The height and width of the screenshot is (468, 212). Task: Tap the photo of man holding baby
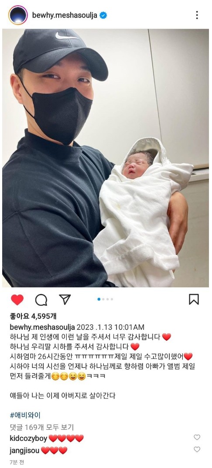point(106,158)
